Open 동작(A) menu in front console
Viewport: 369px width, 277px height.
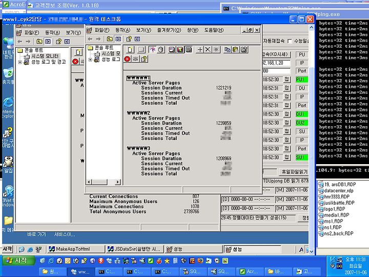[123, 30]
